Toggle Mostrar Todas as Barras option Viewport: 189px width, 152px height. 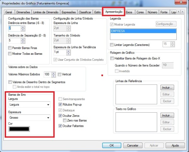coord(10,54)
